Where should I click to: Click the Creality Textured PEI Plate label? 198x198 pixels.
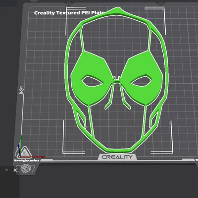pyautogui.click(x=69, y=13)
